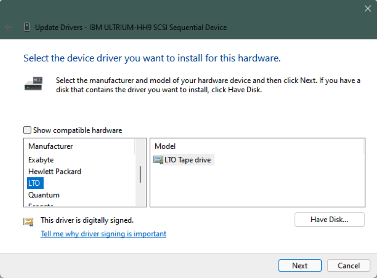Select the highlighted LTO manufacturer entry

tap(34, 183)
